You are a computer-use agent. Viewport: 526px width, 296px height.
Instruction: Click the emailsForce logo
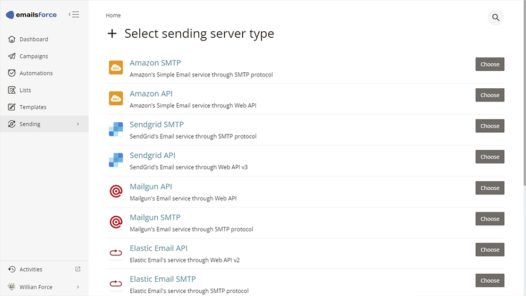point(32,15)
